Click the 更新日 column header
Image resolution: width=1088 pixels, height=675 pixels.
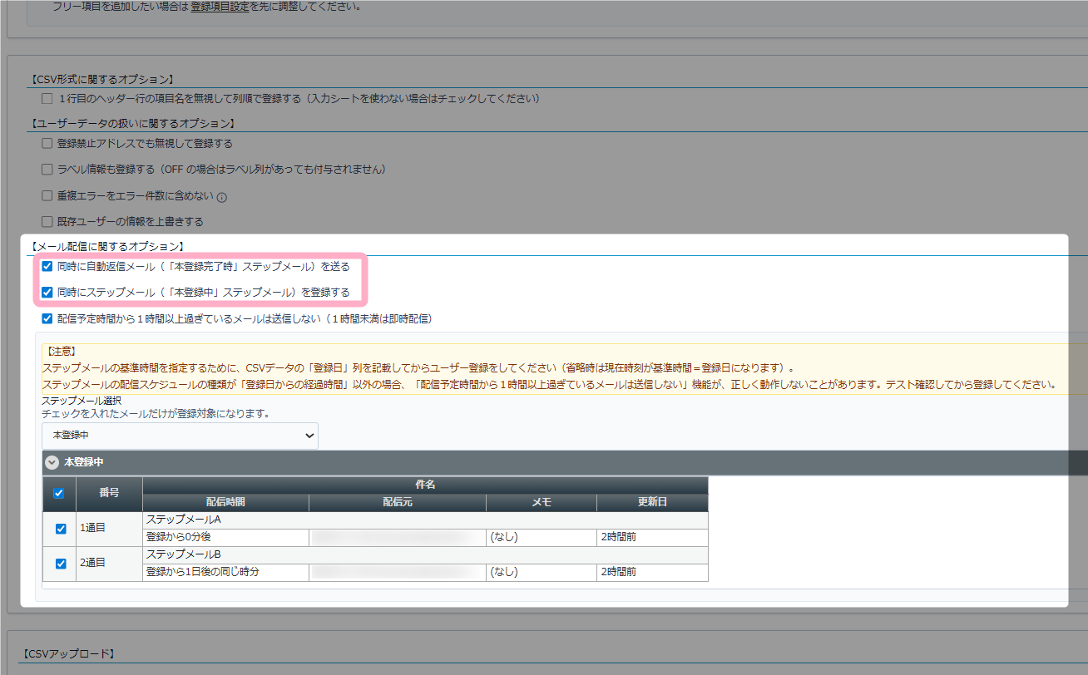point(652,502)
